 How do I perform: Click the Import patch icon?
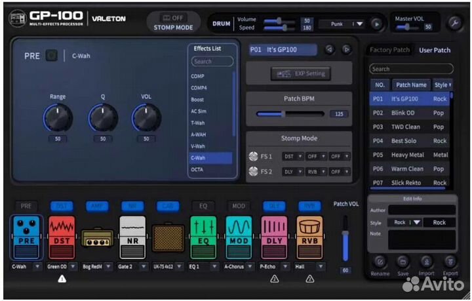(426, 262)
